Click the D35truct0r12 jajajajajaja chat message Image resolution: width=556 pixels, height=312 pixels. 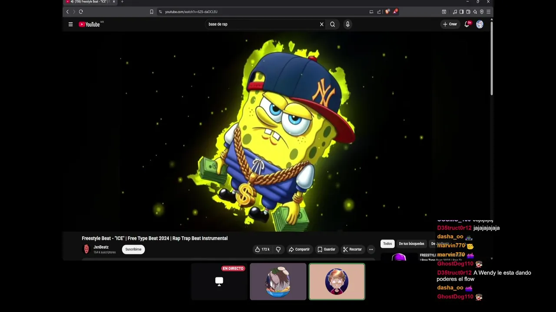468,228
